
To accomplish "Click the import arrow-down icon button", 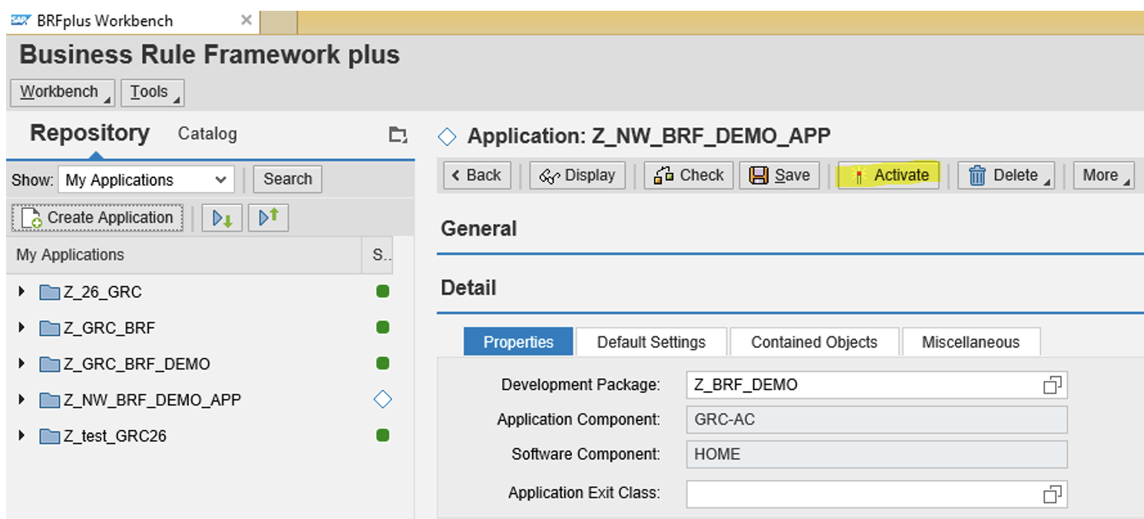I will point(223,218).
